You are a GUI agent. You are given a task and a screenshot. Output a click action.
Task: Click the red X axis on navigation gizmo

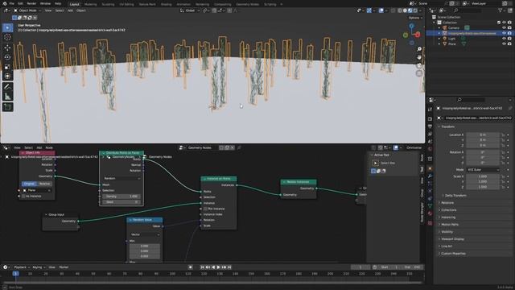418,34
